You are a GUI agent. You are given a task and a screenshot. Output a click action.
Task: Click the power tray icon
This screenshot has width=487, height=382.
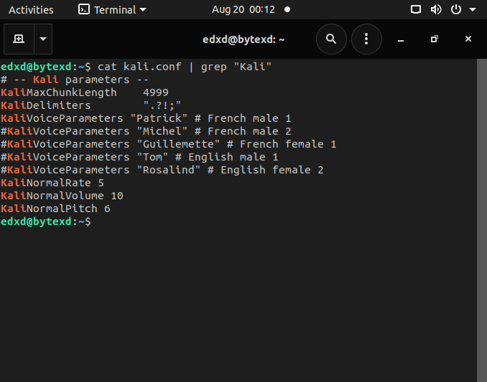(455, 9)
